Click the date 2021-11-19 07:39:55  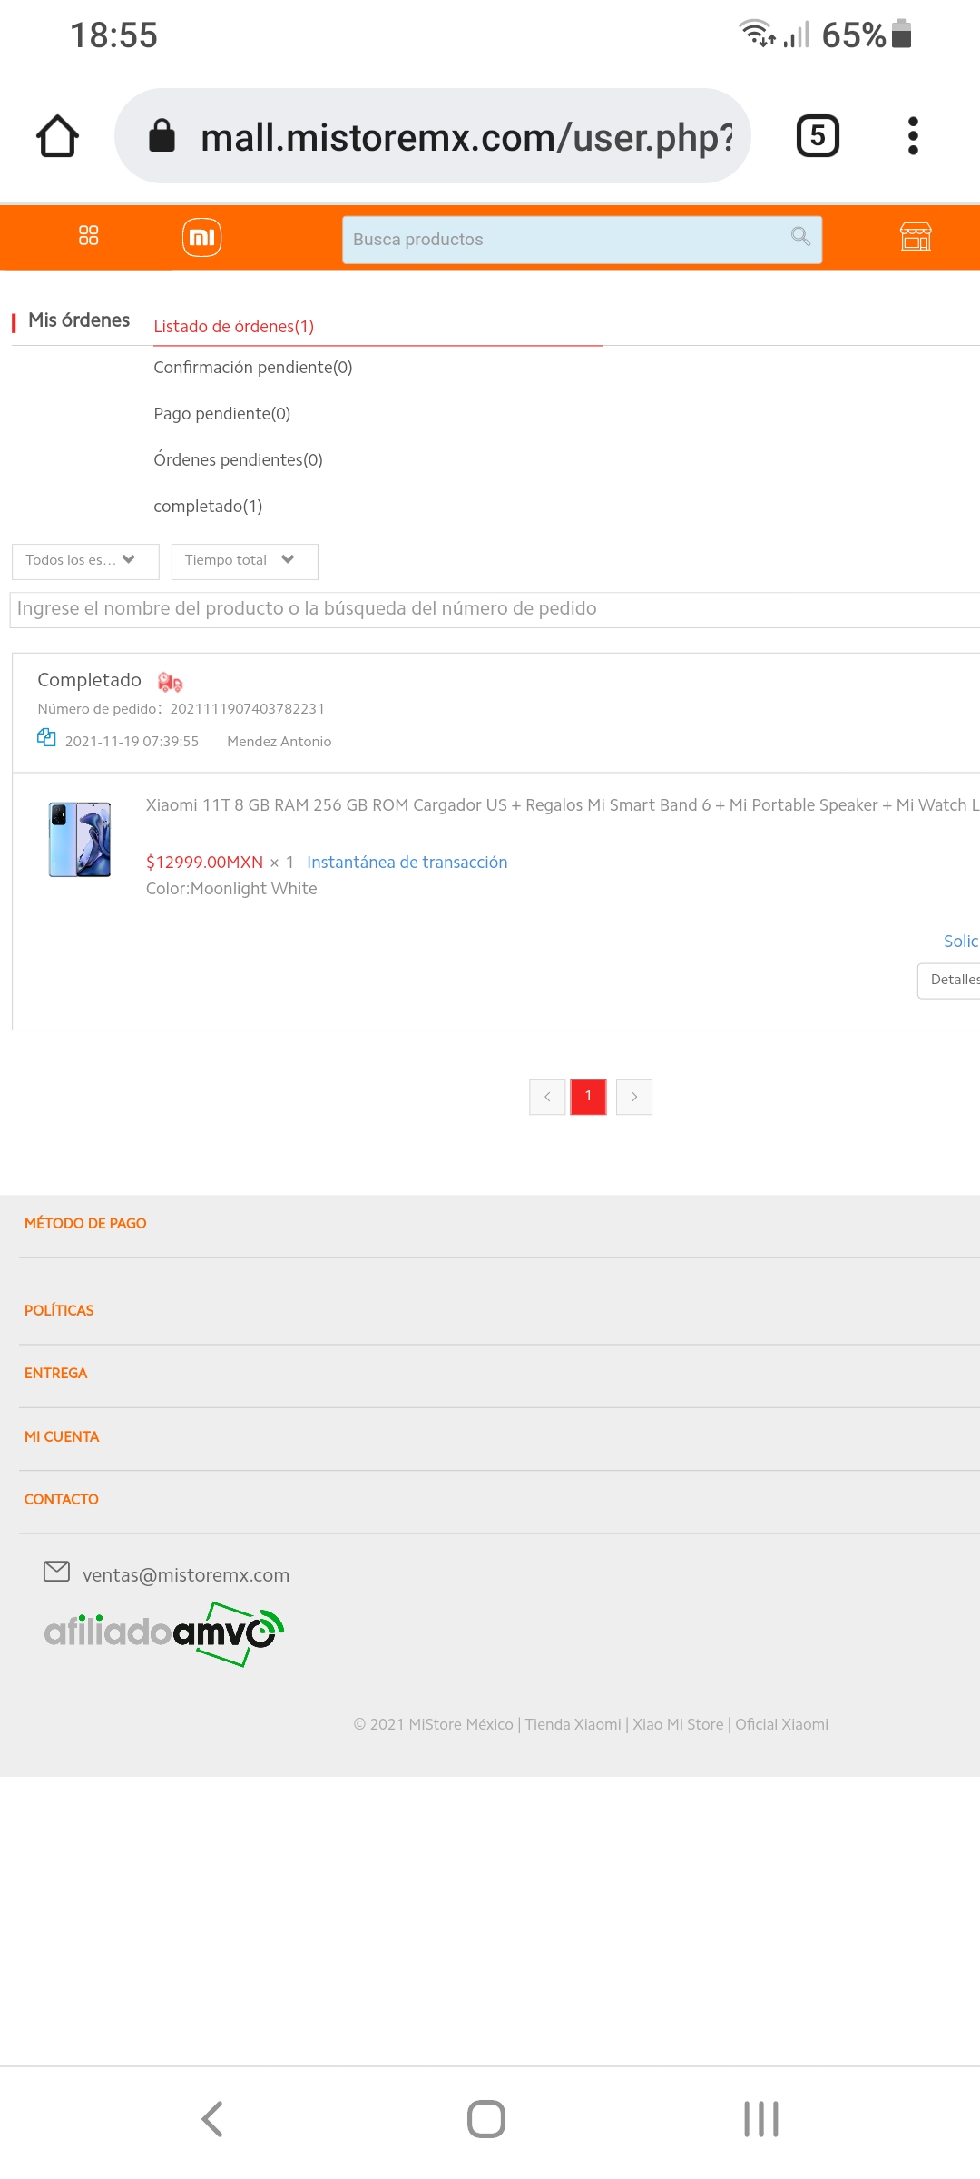(132, 741)
